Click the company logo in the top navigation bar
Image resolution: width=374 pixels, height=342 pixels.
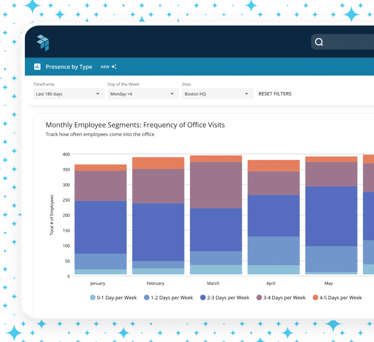click(x=43, y=42)
